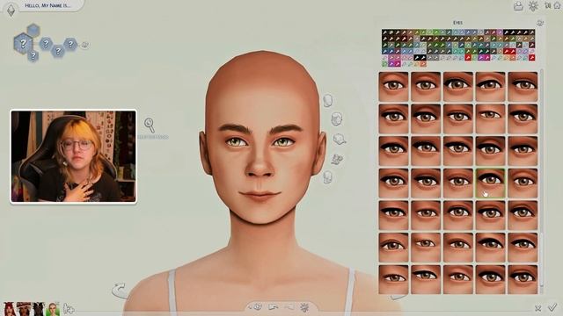Pick the lowest middle trait hexagon
This screenshot has width=563, height=316.
coord(58,51)
